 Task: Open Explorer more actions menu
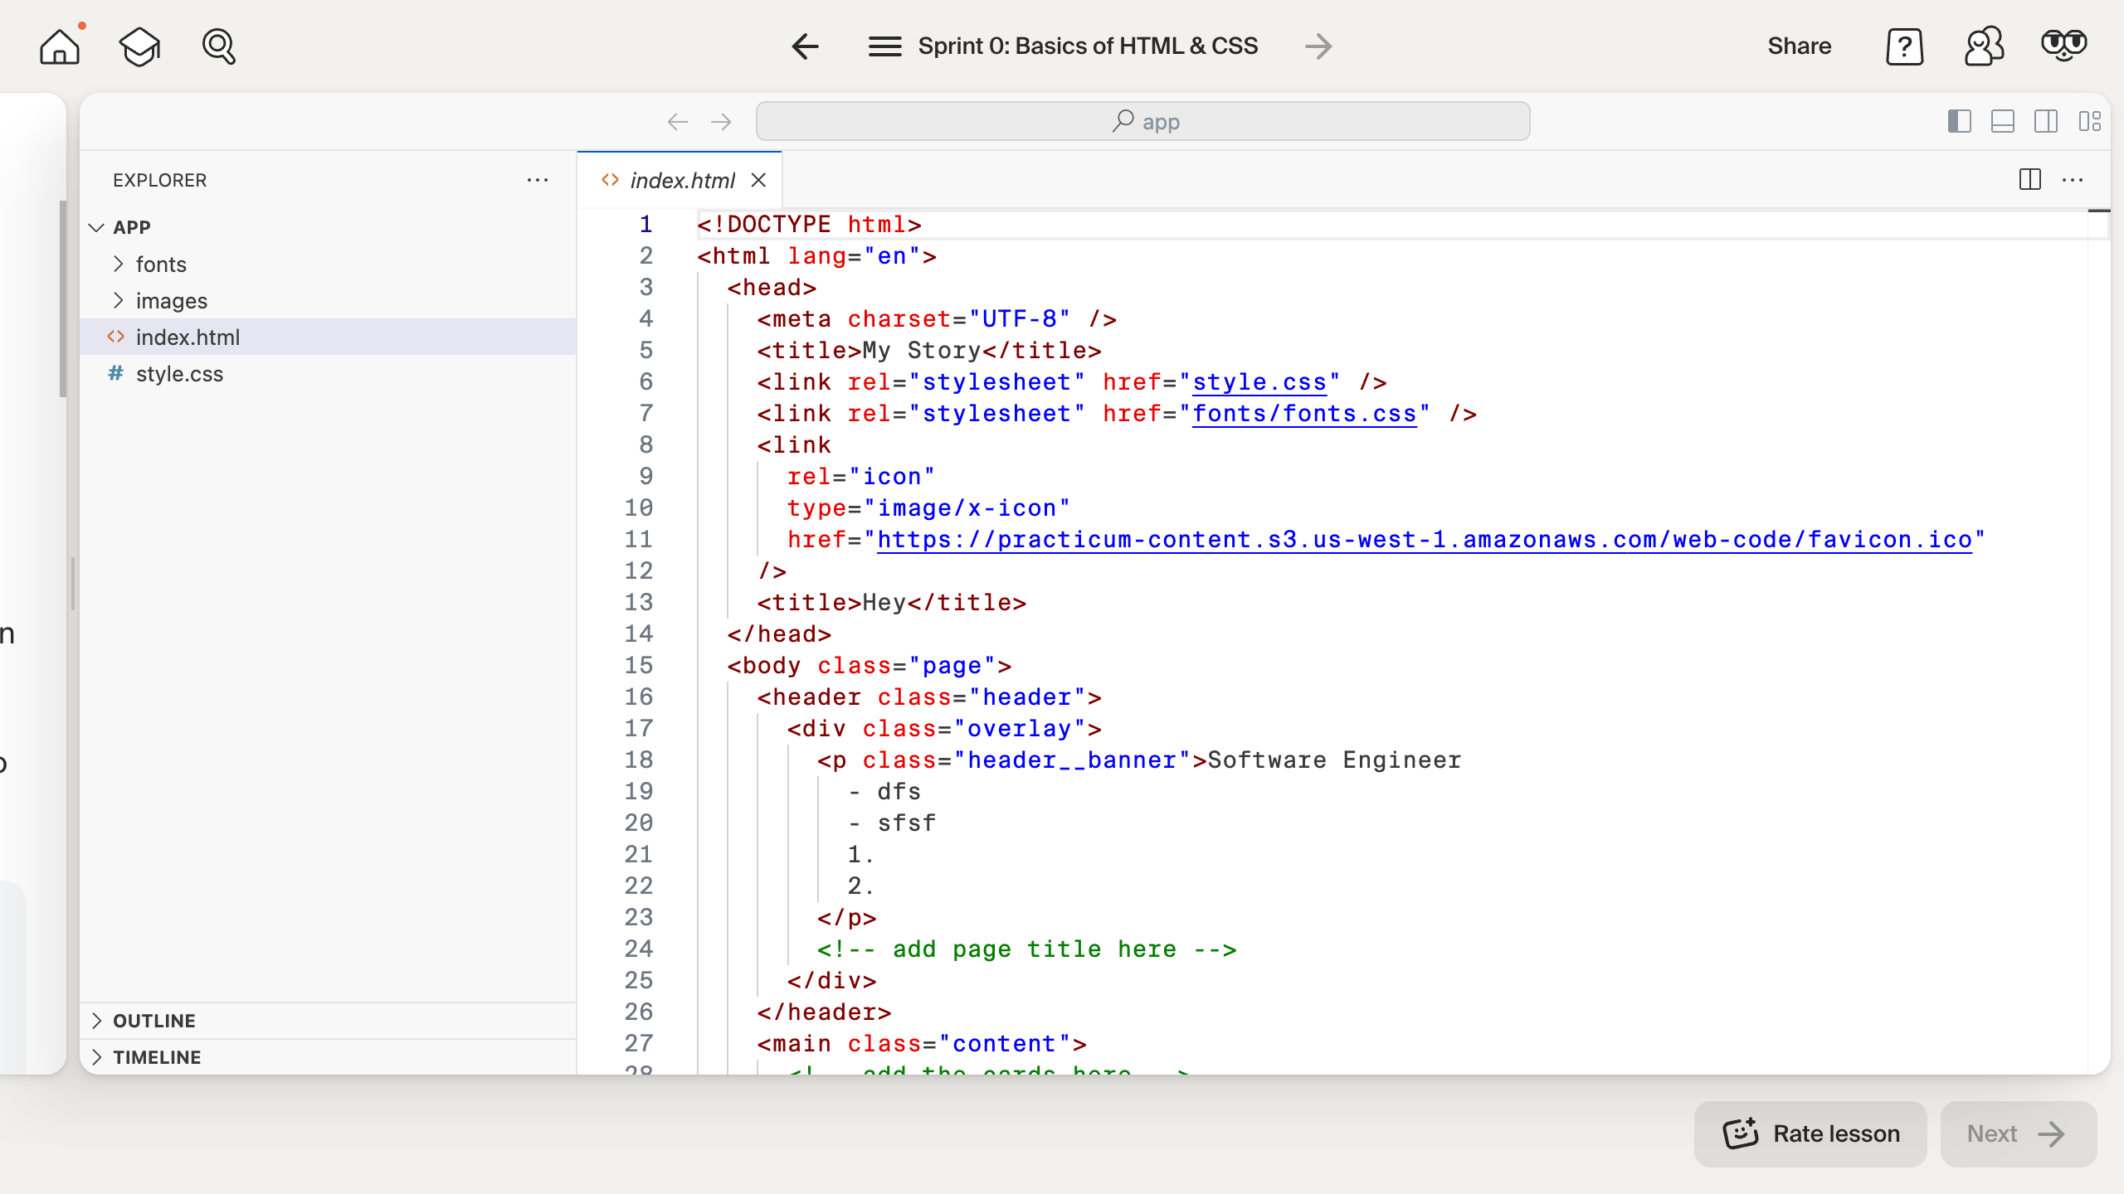tap(538, 180)
